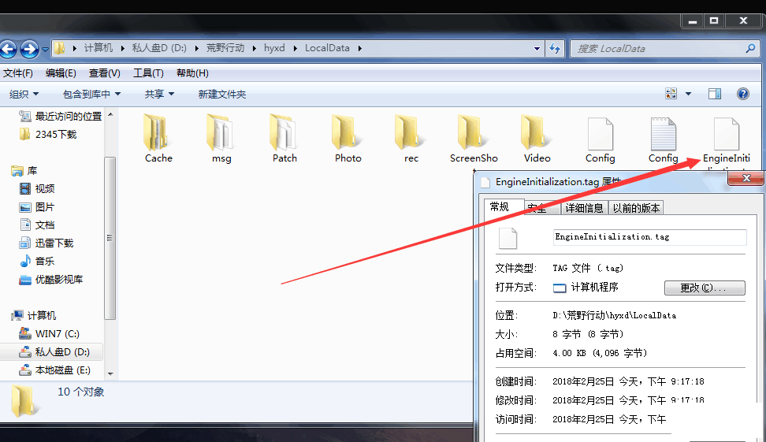766x442 pixels.
Task: Click navigation pane scroll up arrow
Action: click(110, 115)
